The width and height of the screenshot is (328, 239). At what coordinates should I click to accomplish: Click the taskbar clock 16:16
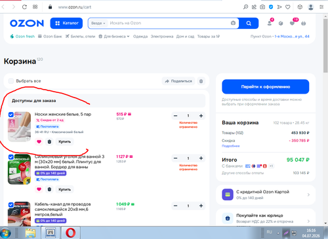coord(311,230)
